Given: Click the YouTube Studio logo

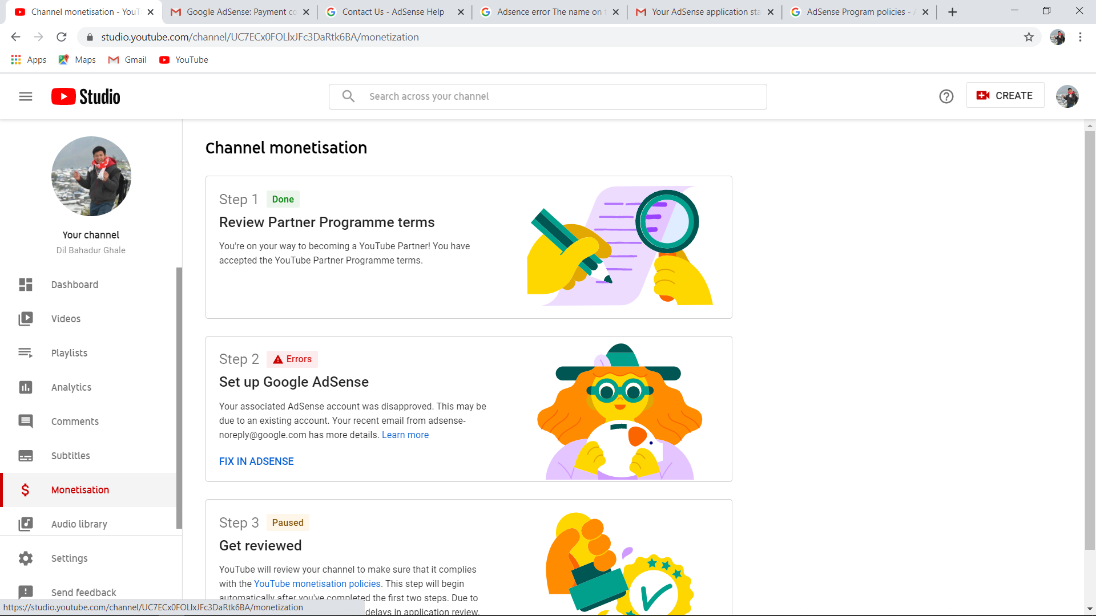Looking at the screenshot, I should 86,96.
